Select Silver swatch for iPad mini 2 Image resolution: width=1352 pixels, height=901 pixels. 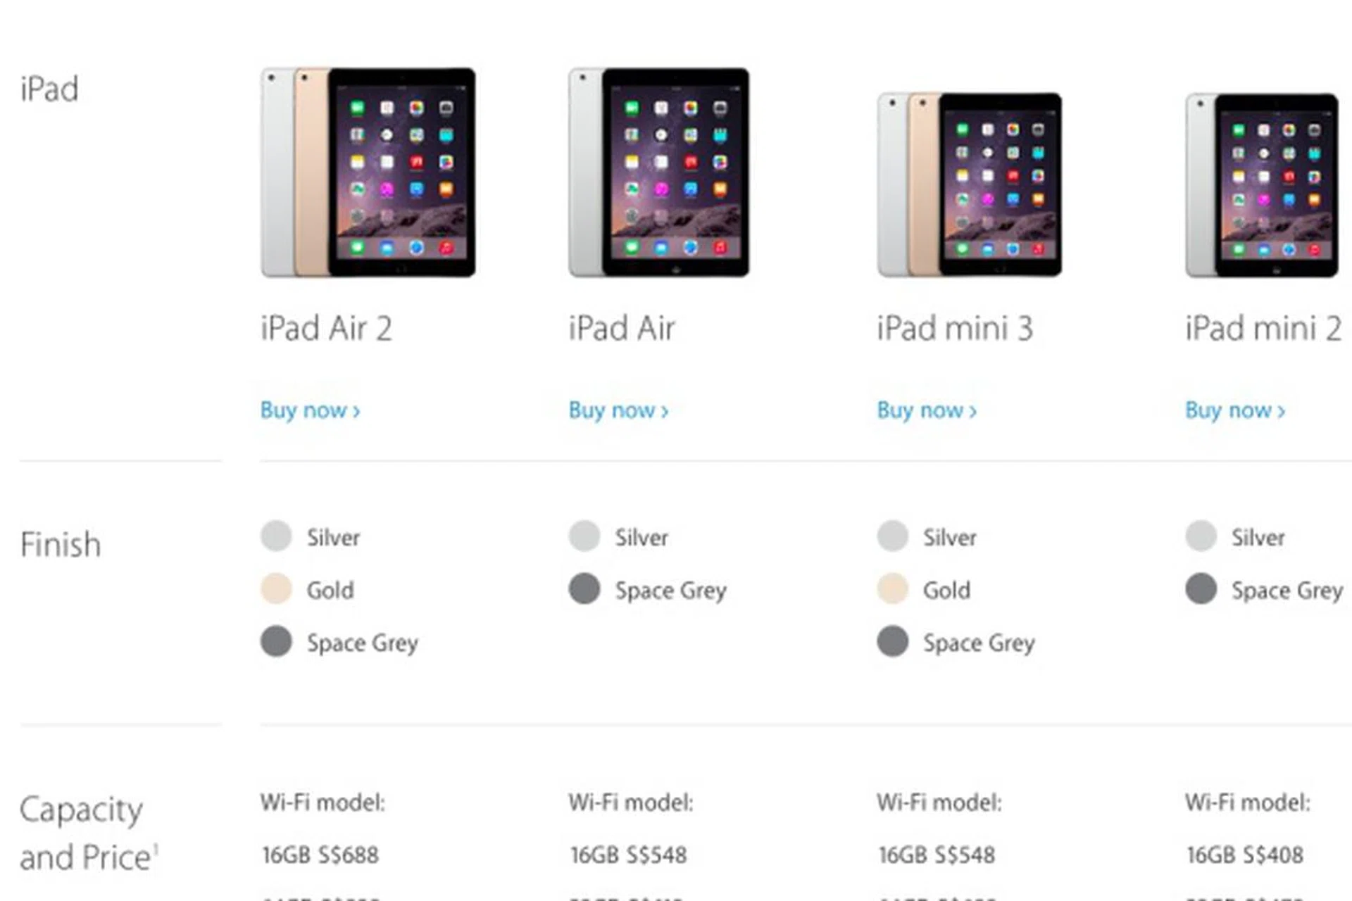point(1201,536)
